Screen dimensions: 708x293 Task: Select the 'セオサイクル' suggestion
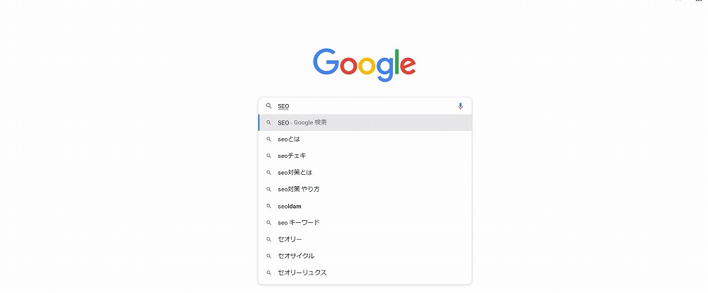[x=365, y=256]
